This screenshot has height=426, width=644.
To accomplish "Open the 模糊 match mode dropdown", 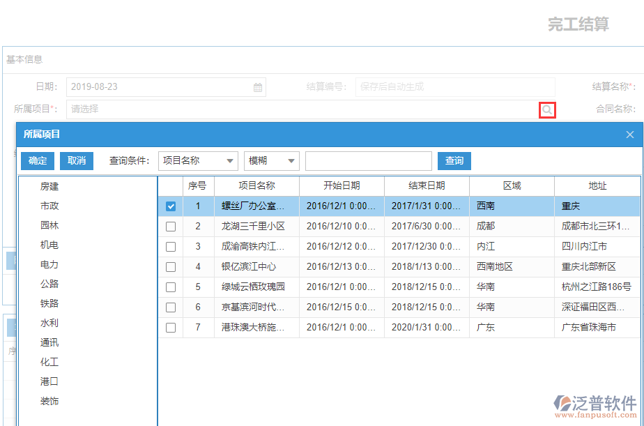I will coord(271,160).
